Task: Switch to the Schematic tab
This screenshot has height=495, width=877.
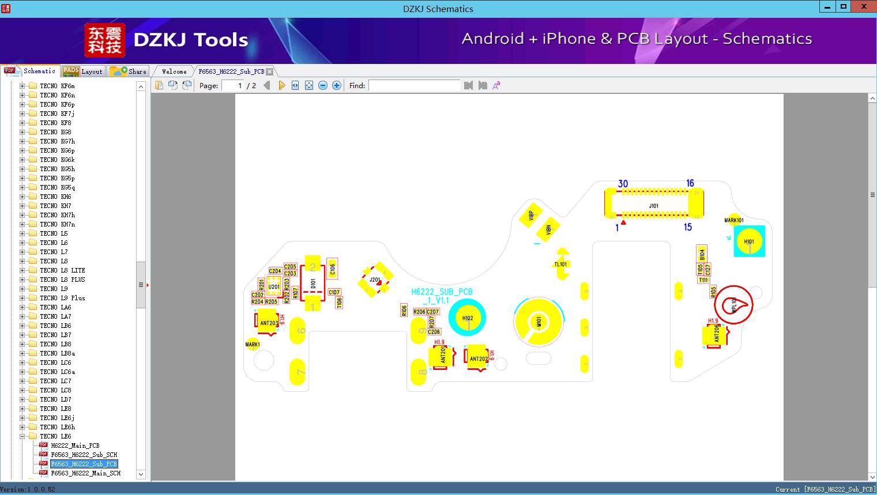Action: tap(30, 71)
